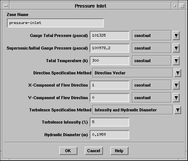Viewport: 188px width, 161px height.
Task: Click the Turbulence Intensity value field
Action: [x=109, y=122]
